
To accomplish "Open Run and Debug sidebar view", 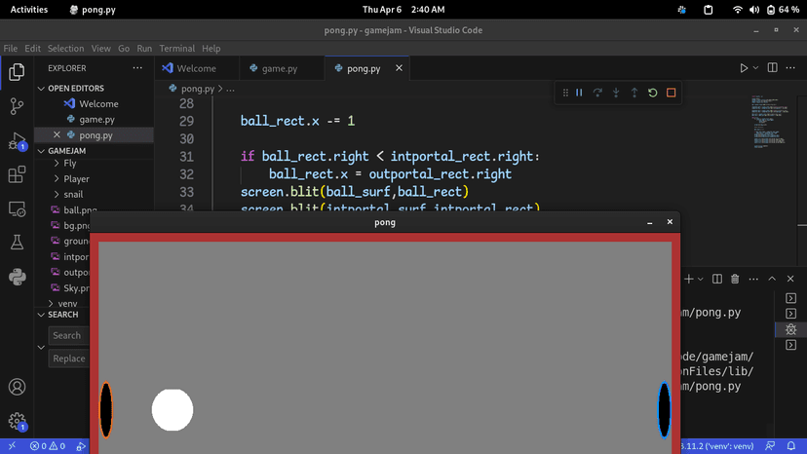I will coord(17,141).
